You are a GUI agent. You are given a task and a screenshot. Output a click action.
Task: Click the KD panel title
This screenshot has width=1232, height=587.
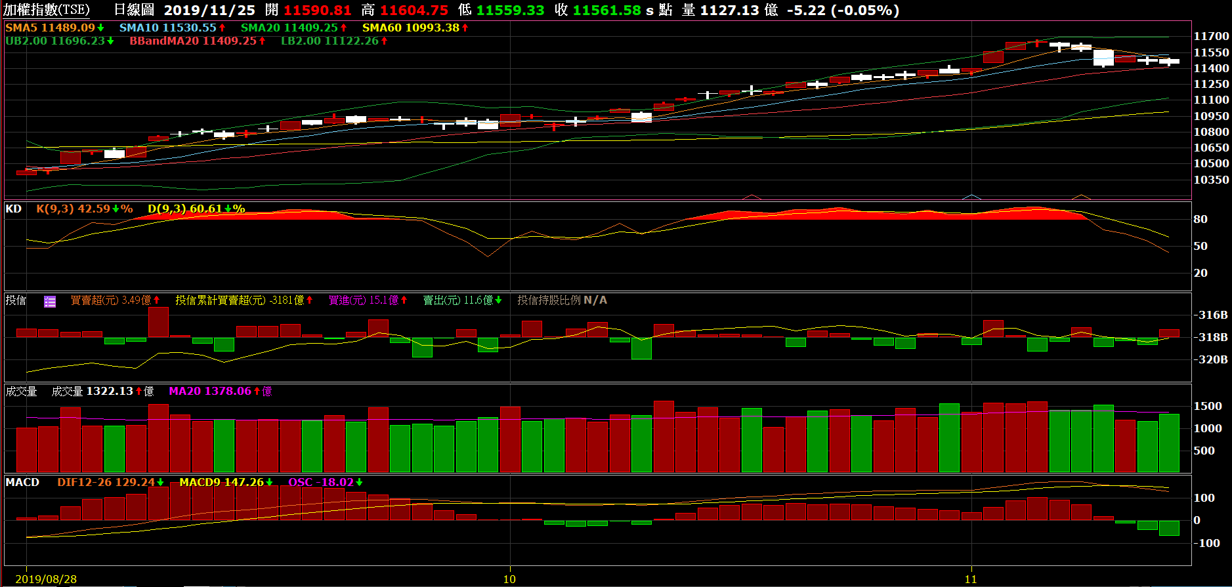(x=14, y=209)
